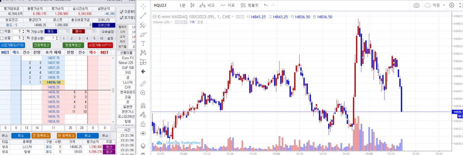Open the prediction and measurement tools
The width and height of the screenshot is (463, 155).
pos(143,62)
